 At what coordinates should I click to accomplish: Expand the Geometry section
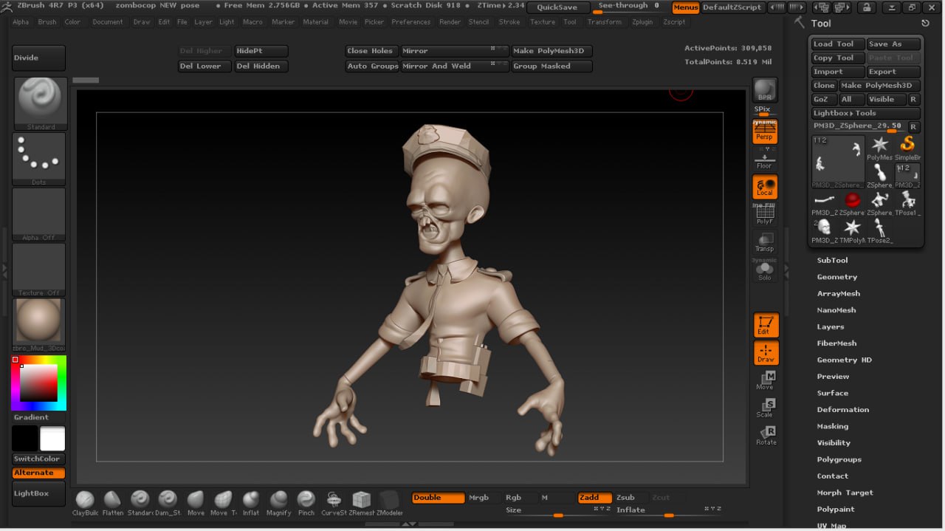pyautogui.click(x=836, y=277)
